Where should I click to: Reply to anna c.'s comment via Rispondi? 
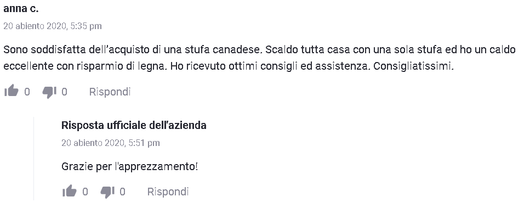click(110, 92)
